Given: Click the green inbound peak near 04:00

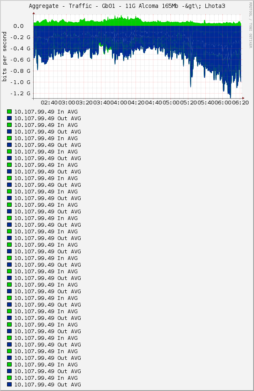Looking at the screenshot, I should coord(121,17).
